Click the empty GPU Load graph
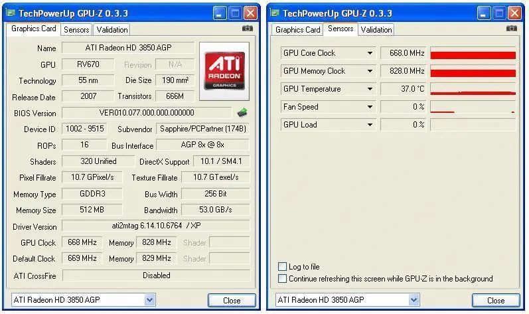529x314 pixels. [x=473, y=124]
